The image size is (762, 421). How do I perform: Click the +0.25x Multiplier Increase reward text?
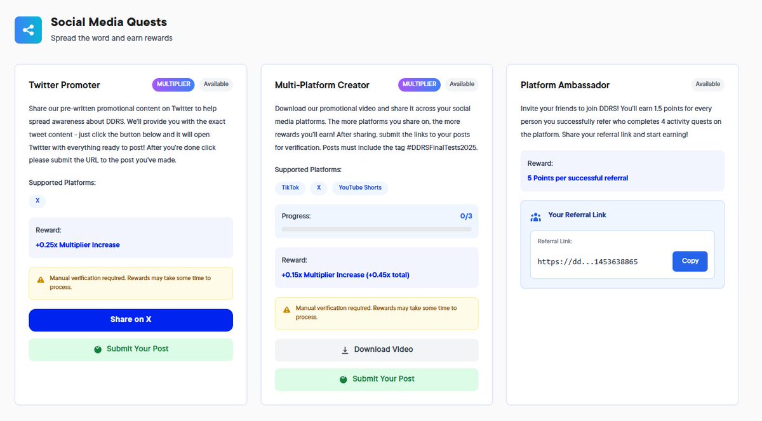(x=77, y=244)
